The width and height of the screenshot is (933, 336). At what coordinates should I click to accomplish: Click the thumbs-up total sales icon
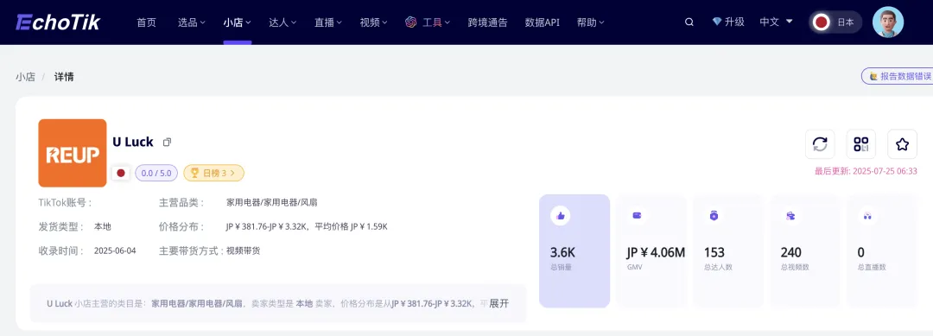click(560, 216)
